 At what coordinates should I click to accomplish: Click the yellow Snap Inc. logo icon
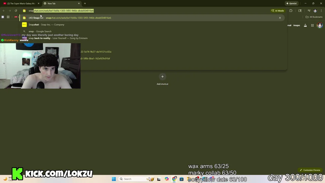point(24,25)
